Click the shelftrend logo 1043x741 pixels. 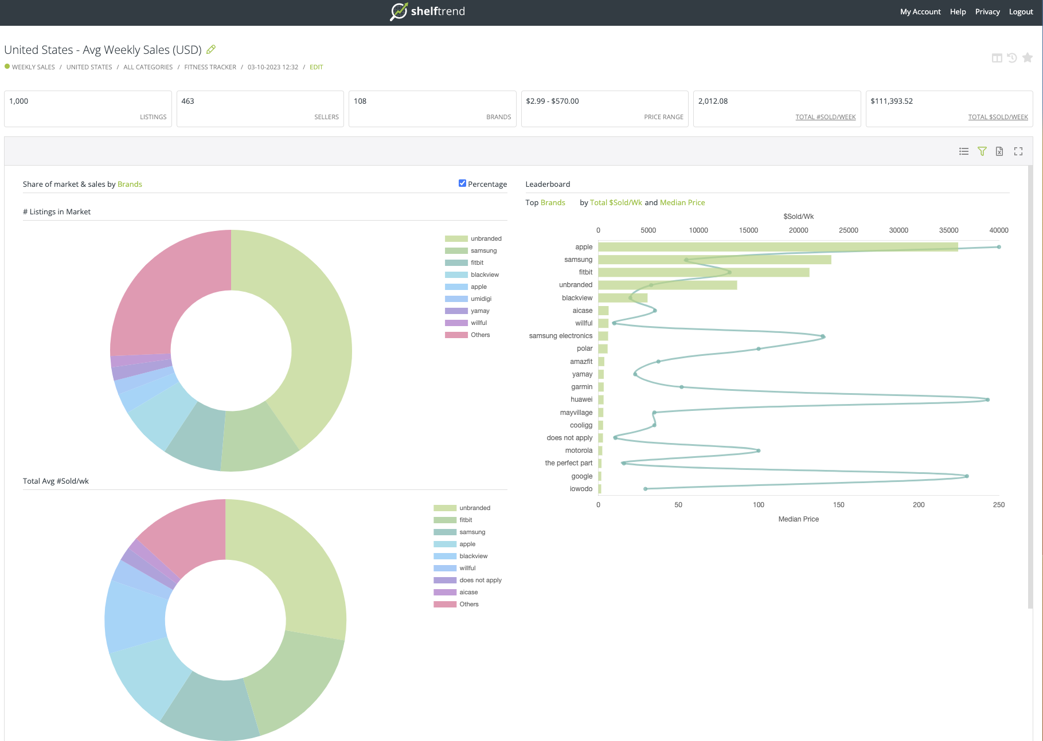pos(428,11)
